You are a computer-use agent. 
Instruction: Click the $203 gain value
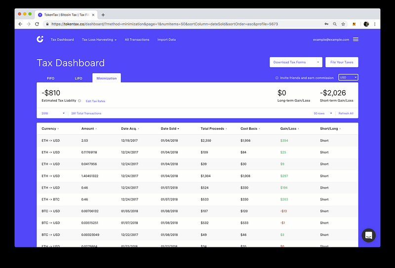pyautogui.click(x=284, y=199)
